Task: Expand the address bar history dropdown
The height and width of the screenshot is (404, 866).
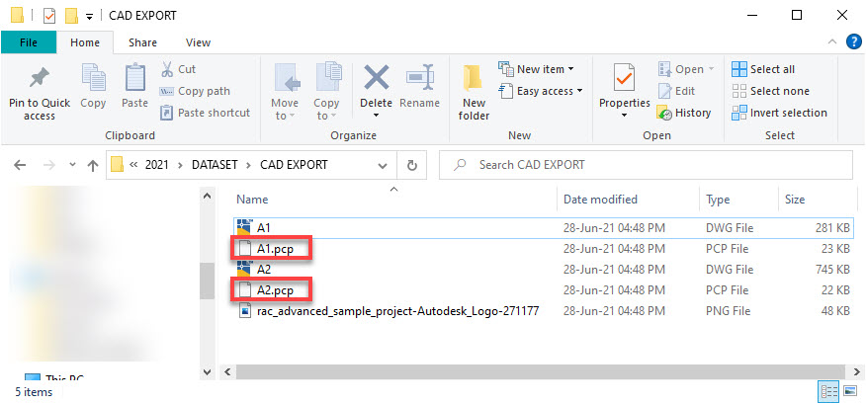Action: (383, 165)
